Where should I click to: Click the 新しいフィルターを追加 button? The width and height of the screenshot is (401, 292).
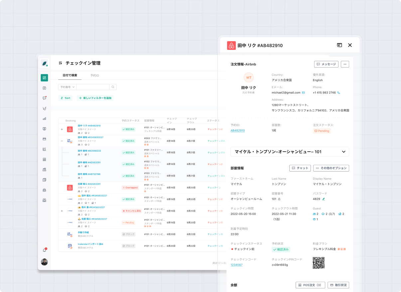pyautogui.click(x=95, y=98)
